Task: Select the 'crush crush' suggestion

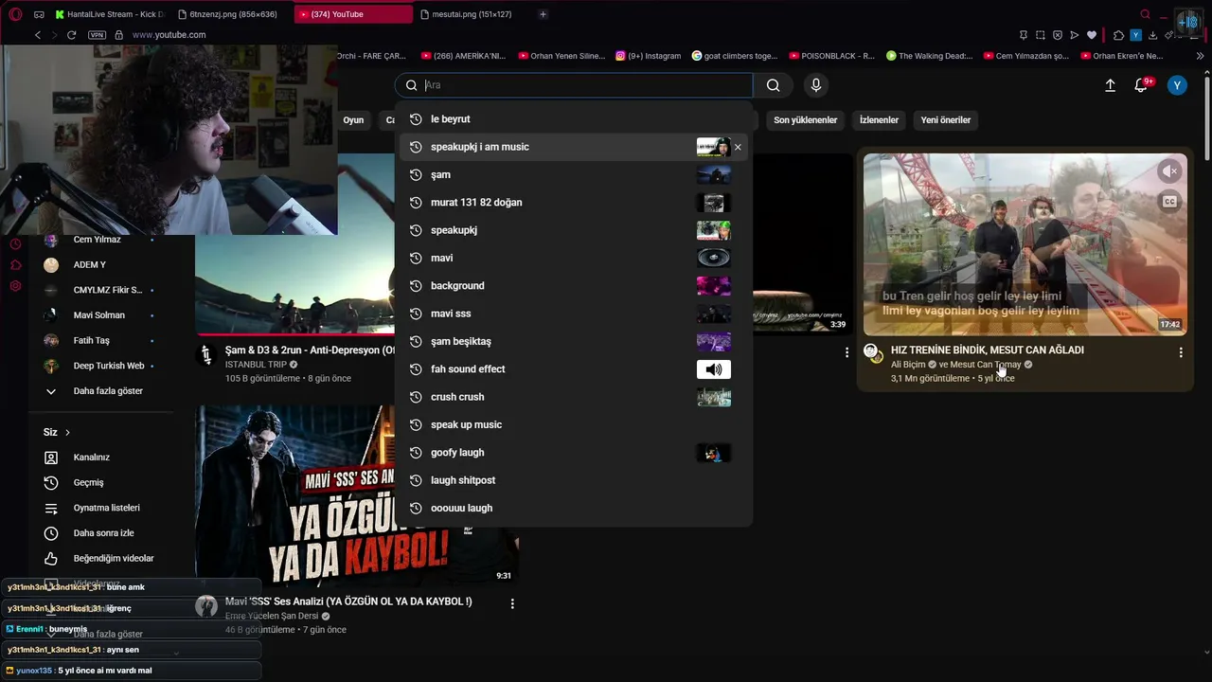Action: click(x=574, y=397)
